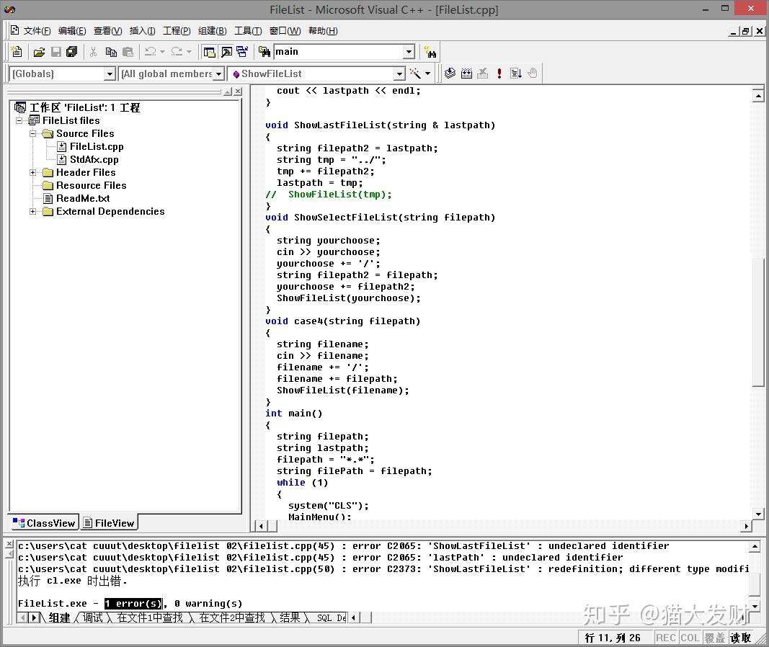The height and width of the screenshot is (647, 769).
Task: Click the Insert/Remove Breakpoint hand icon
Action: pyautogui.click(x=533, y=73)
